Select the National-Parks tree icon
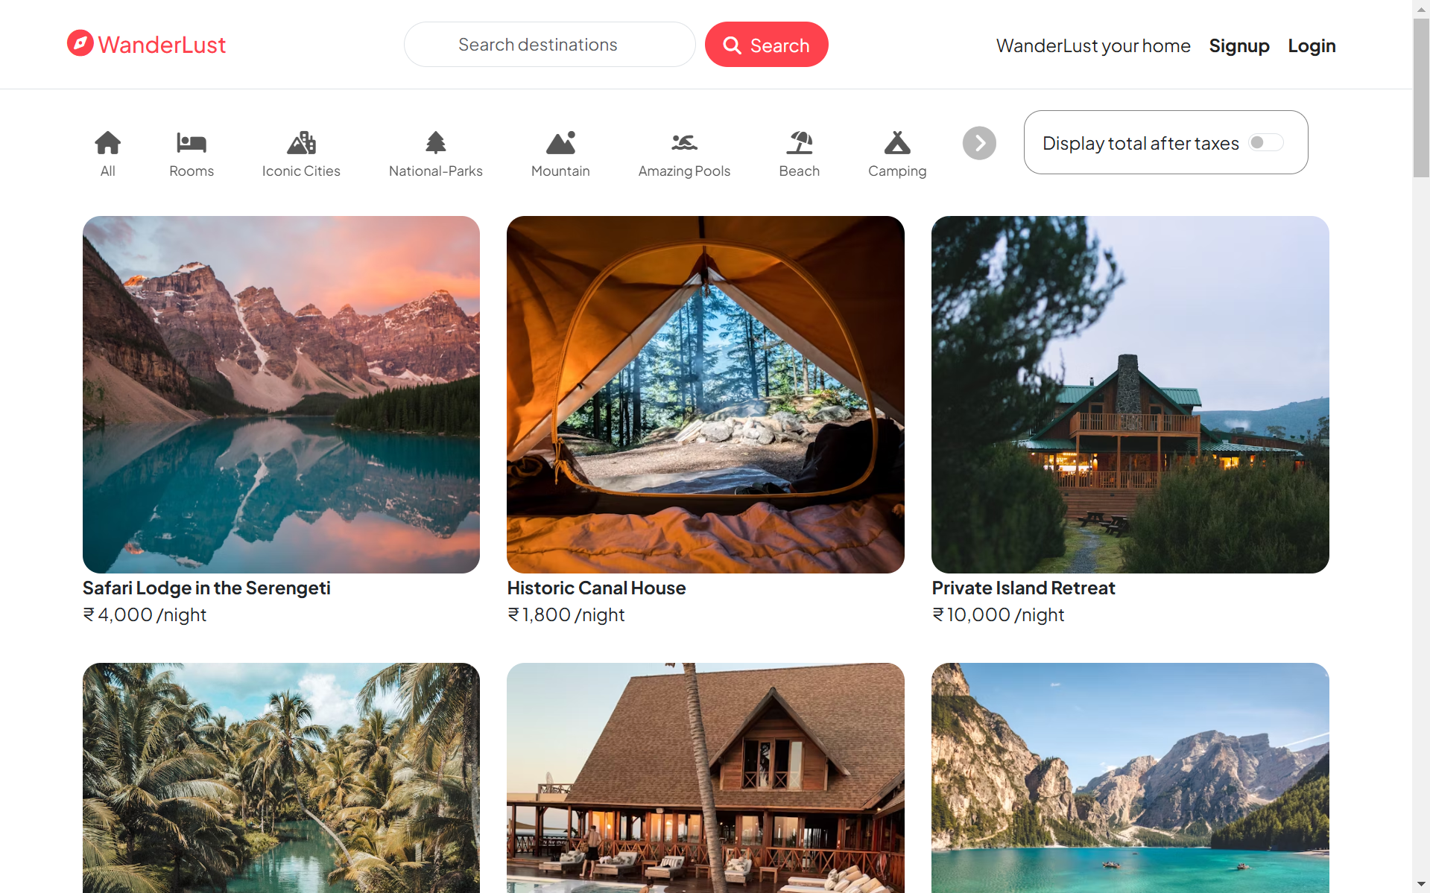 [x=435, y=143]
